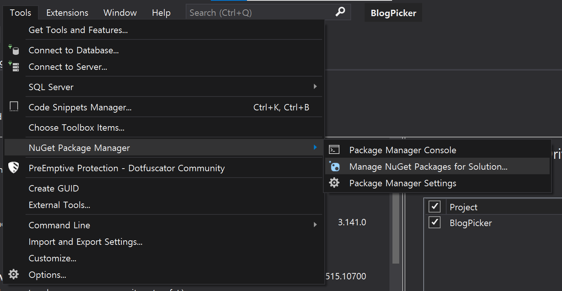Viewport: 562px width, 291px height.
Task: Click the version 3.141.0 text
Action: pyautogui.click(x=352, y=222)
